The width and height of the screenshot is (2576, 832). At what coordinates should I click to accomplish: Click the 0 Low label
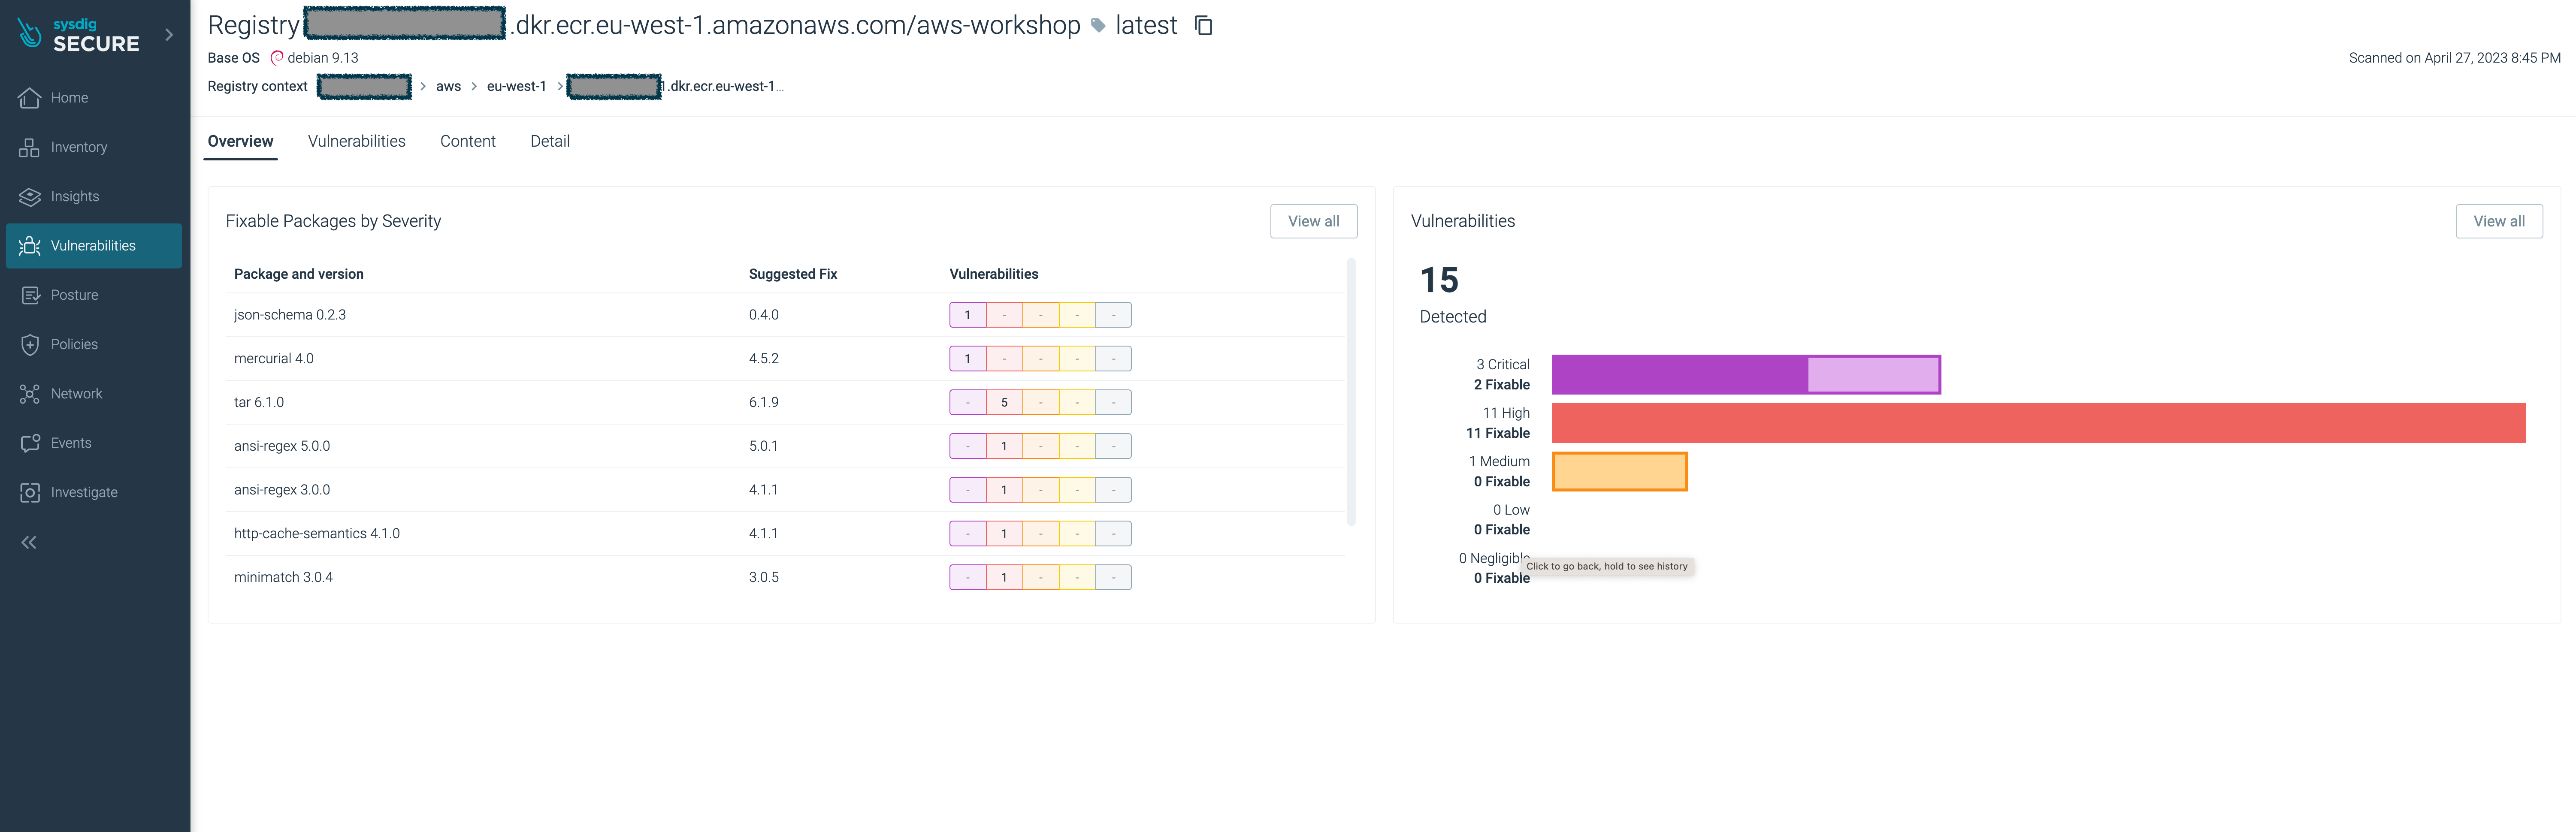click(1511, 510)
